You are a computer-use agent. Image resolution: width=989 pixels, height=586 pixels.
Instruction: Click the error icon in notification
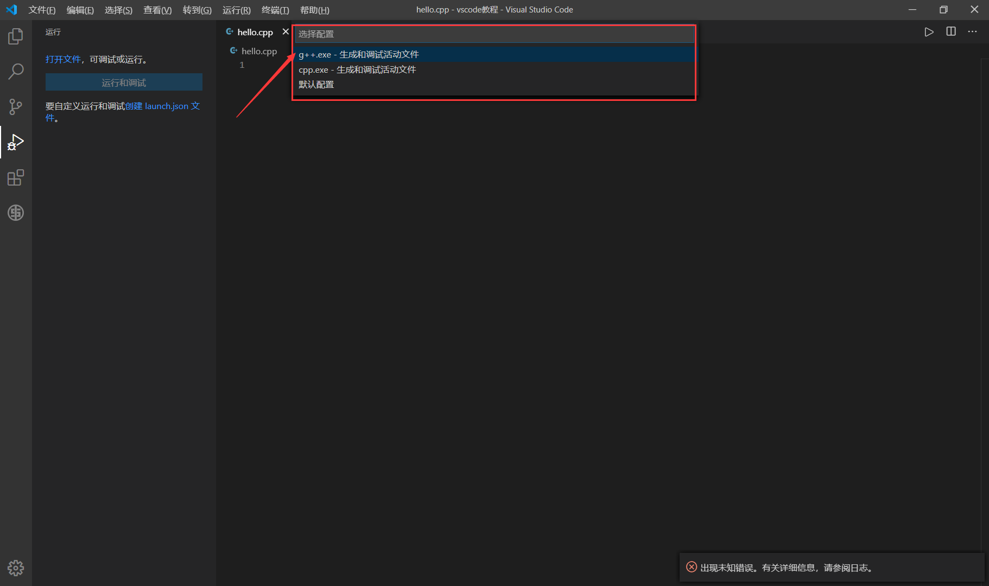click(x=692, y=567)
